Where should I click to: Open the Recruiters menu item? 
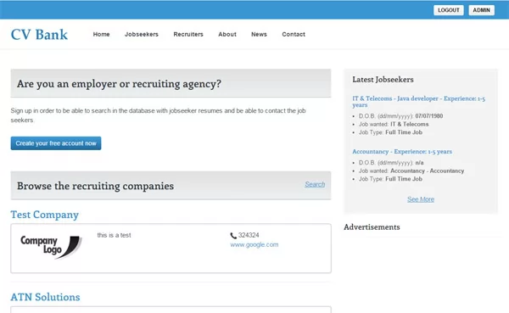coord(188,34)
